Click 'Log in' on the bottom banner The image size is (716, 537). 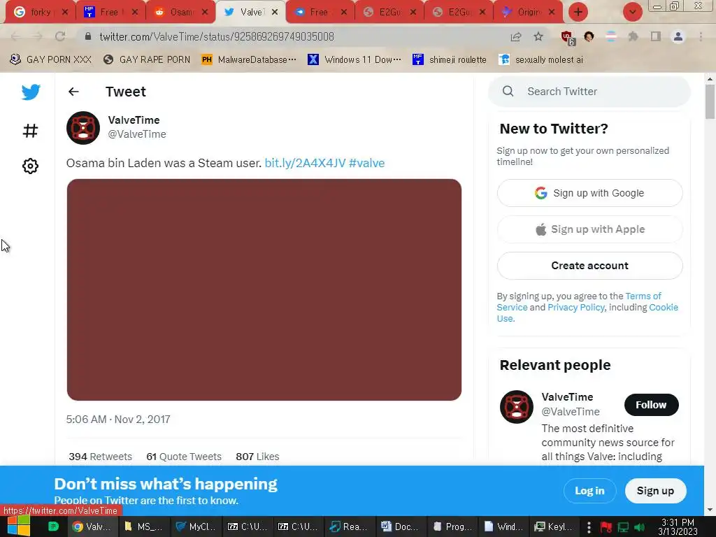pyautogui.click(x=589, y=490)
